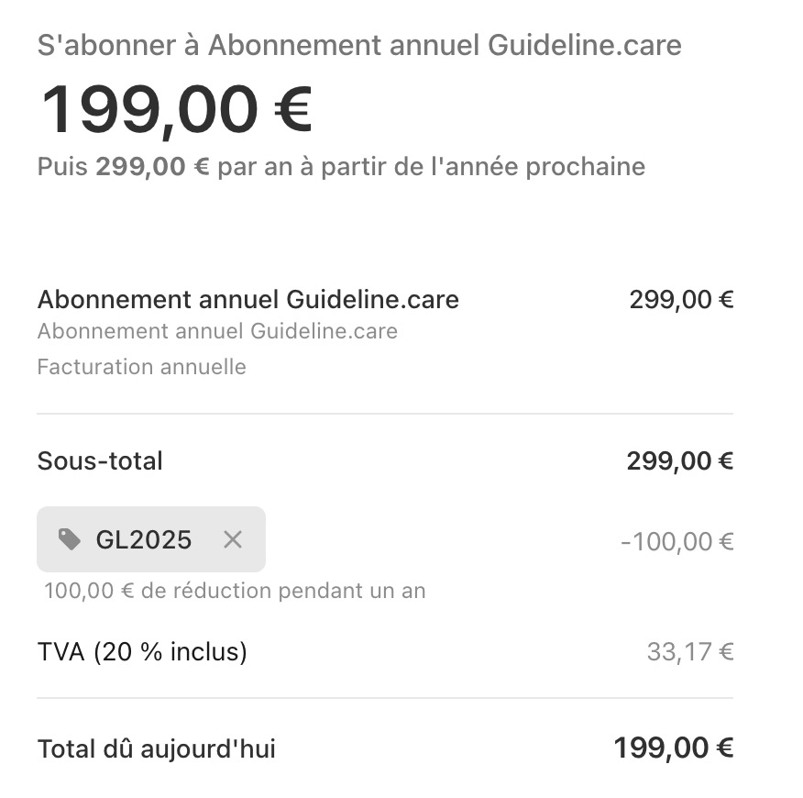This screenshot has width=803, height=798.
Task: Click the Sous-total label
Action: 100,460
